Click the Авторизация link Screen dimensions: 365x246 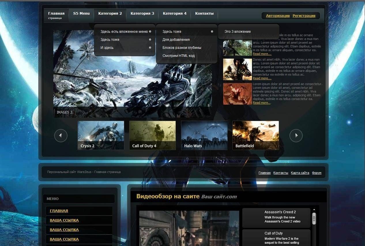coord(278,16)
